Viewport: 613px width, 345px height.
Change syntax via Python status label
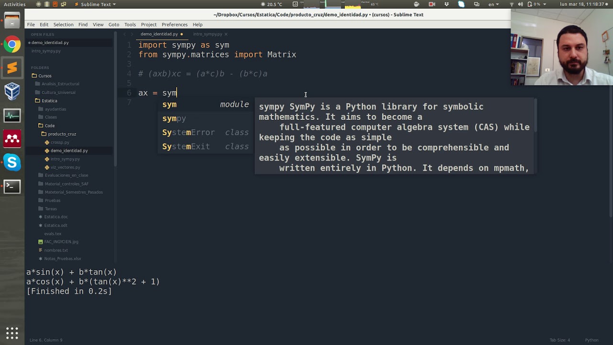point(591,340)
